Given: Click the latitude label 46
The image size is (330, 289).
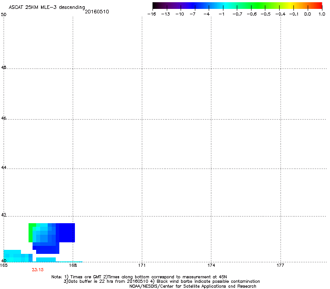Looking at the screenshot, I should tap(4, 118).
